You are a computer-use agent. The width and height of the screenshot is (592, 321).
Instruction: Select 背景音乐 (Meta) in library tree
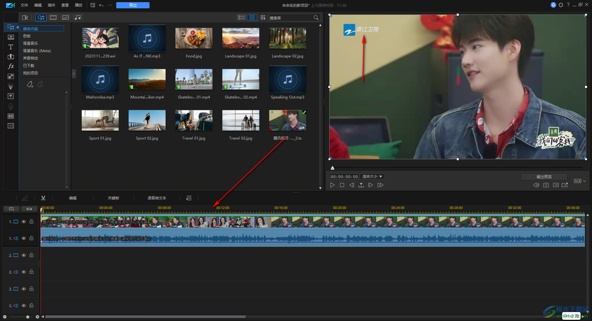tap(37, 51)
